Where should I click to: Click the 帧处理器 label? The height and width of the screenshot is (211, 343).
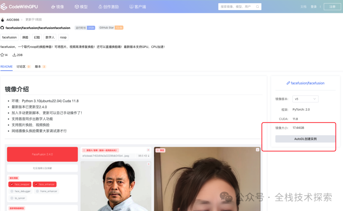pos(14,178)
